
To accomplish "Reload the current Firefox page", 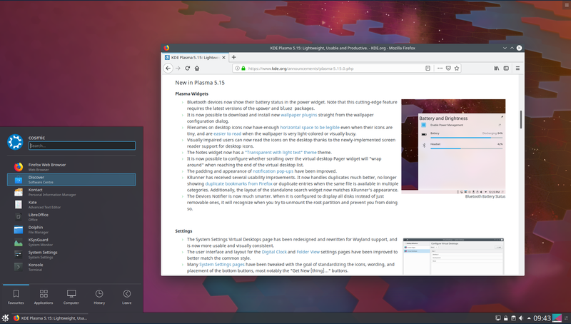I will pyautogui.click(x=187, y=68).
